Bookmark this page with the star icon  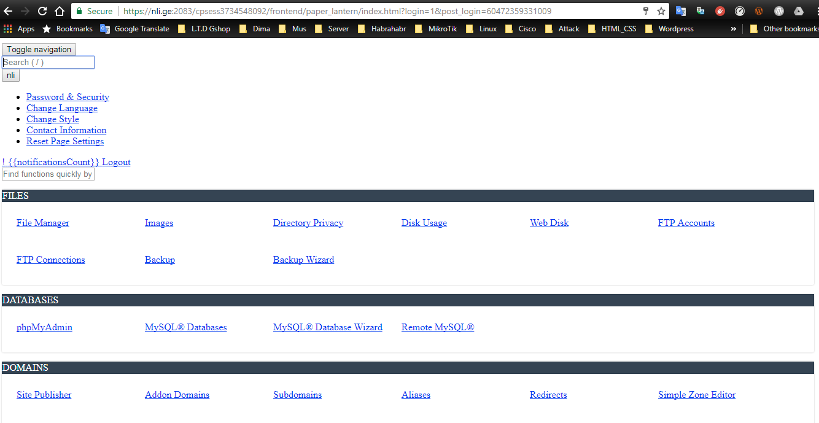(x=661, y=11)
